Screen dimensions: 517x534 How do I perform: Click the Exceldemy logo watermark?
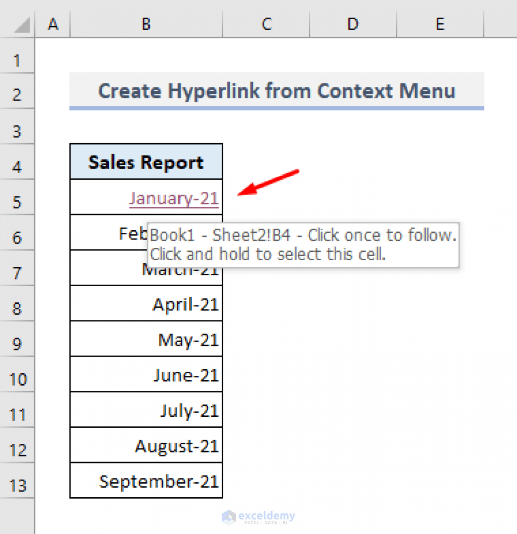click(259, 517)
